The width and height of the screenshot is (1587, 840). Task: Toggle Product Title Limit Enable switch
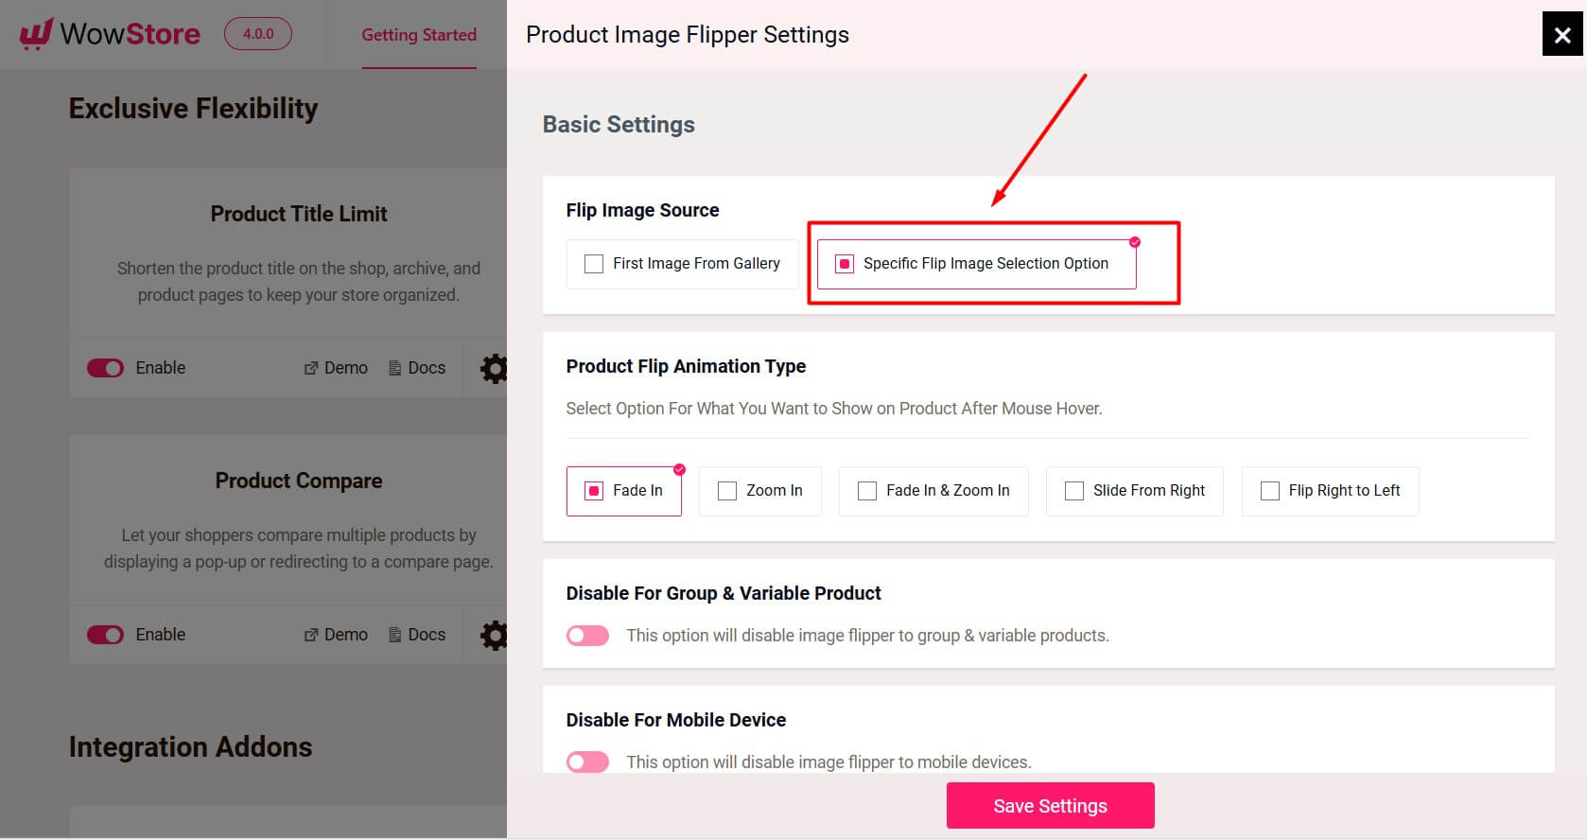pyautogui.click(x=105, y=368)
